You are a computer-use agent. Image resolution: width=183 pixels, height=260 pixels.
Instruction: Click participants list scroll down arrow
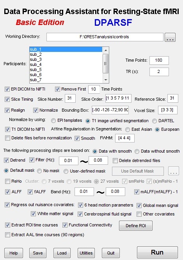(x=106, y=80)
